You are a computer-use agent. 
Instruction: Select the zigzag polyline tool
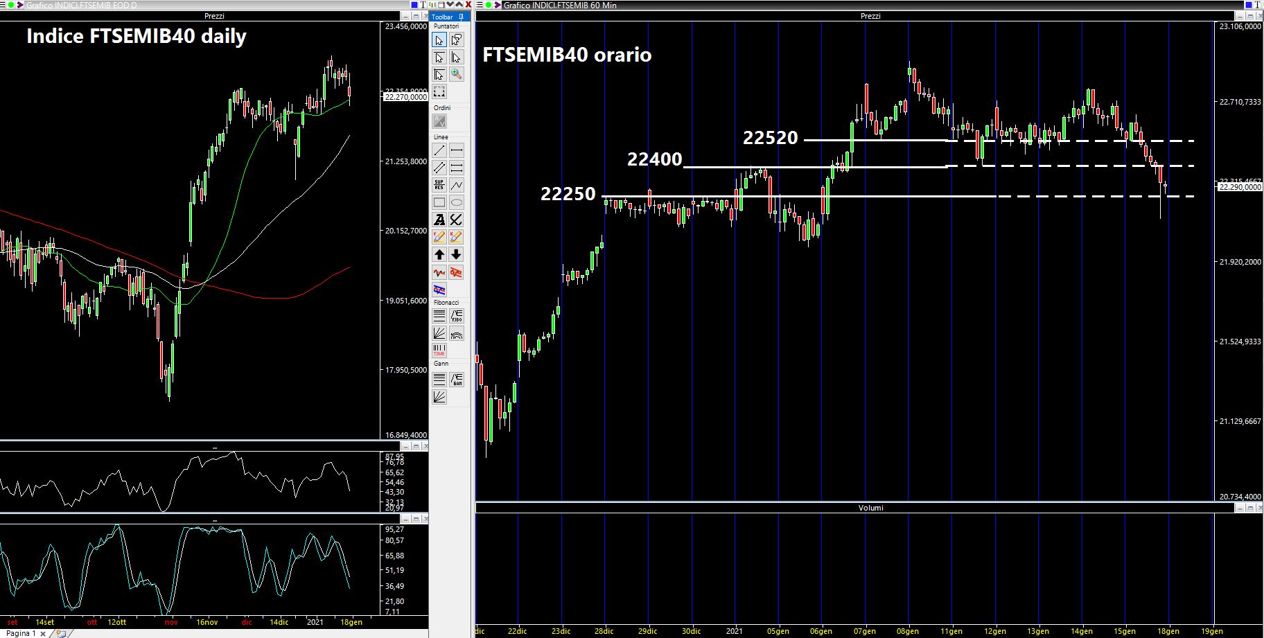(x=456, y=185)
